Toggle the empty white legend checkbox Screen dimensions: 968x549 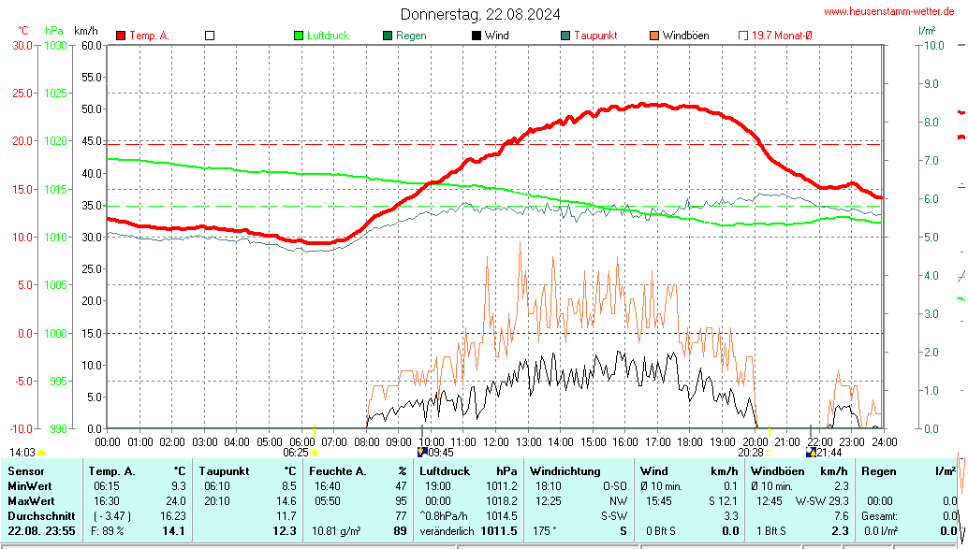(210, 36)
